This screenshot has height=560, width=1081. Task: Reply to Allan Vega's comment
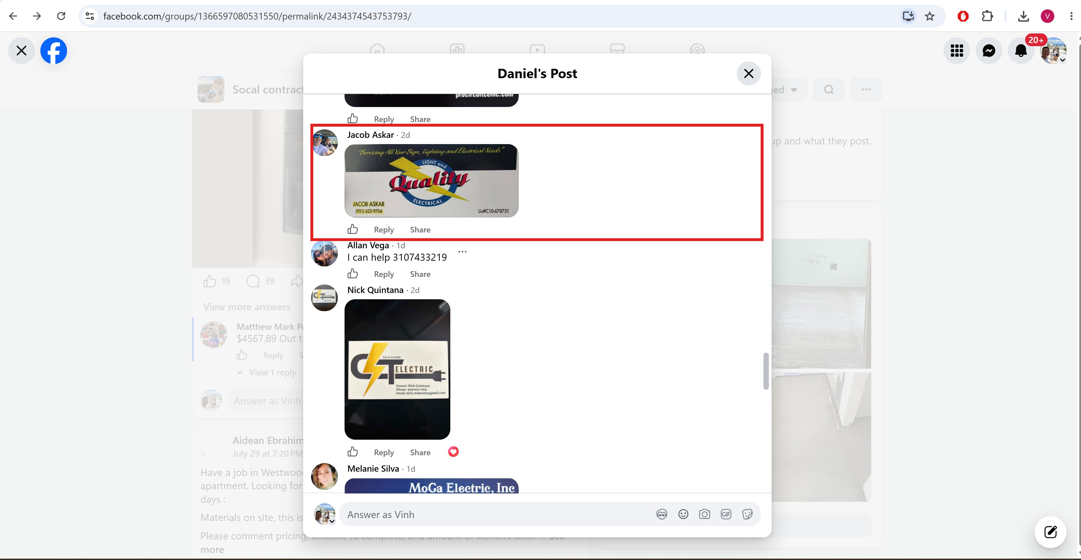tap(384, 274)
